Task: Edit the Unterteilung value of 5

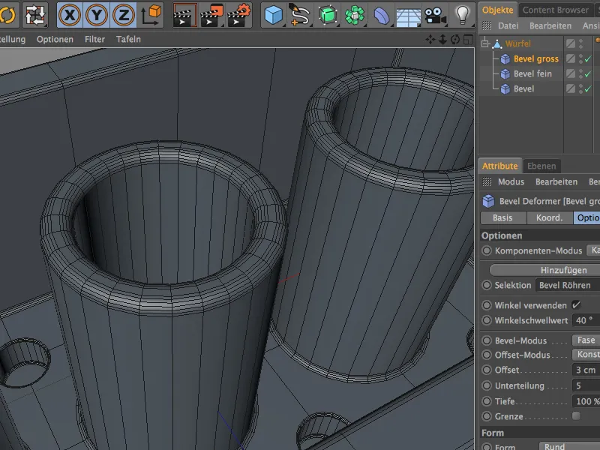Action: pos(586,385)
